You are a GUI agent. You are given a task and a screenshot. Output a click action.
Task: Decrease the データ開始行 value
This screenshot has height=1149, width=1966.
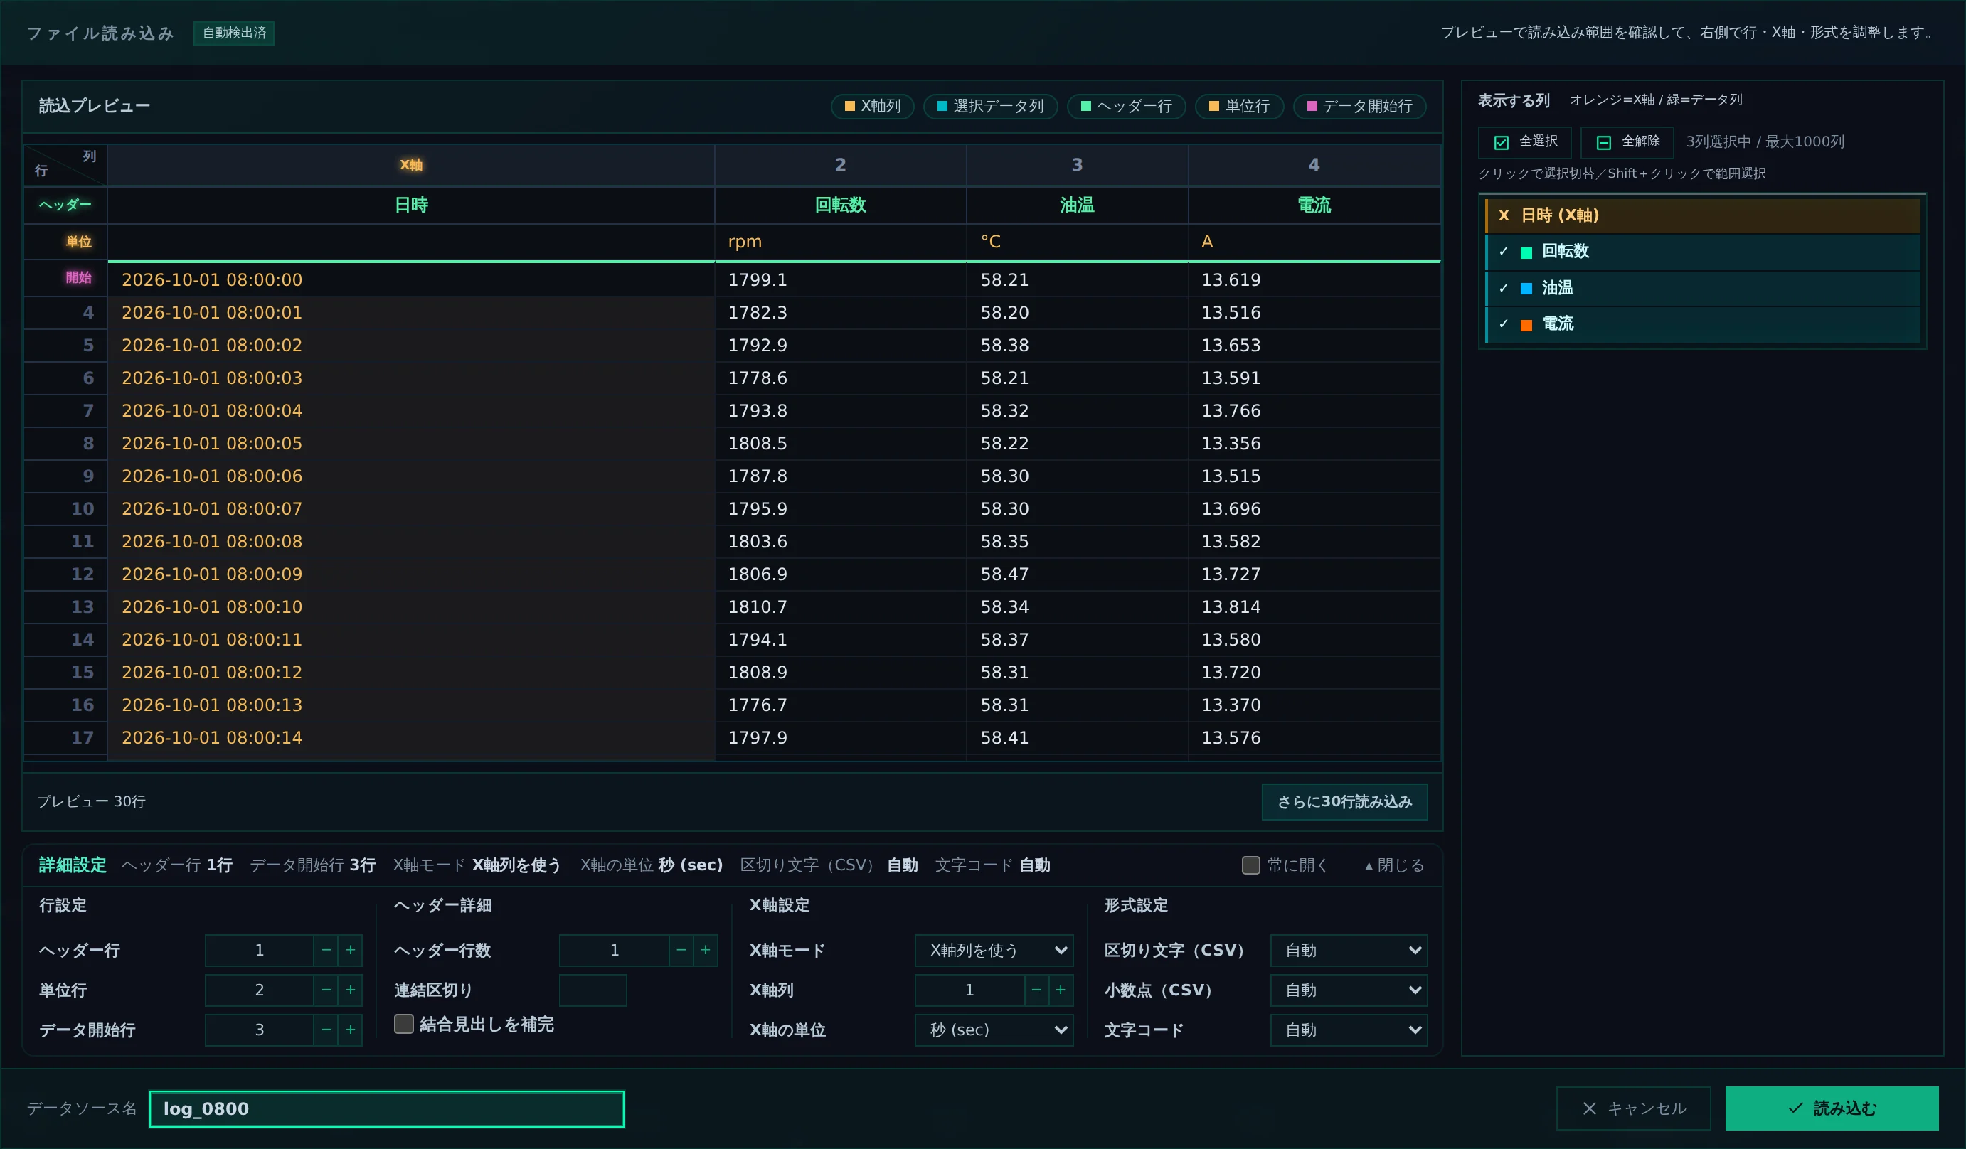click(x=326, y=1030)
